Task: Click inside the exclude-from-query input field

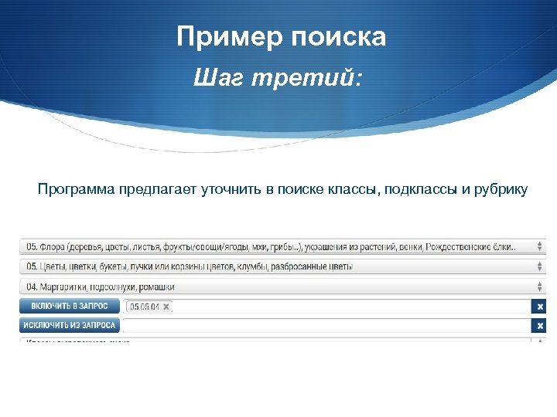Action: pos(326,326)
